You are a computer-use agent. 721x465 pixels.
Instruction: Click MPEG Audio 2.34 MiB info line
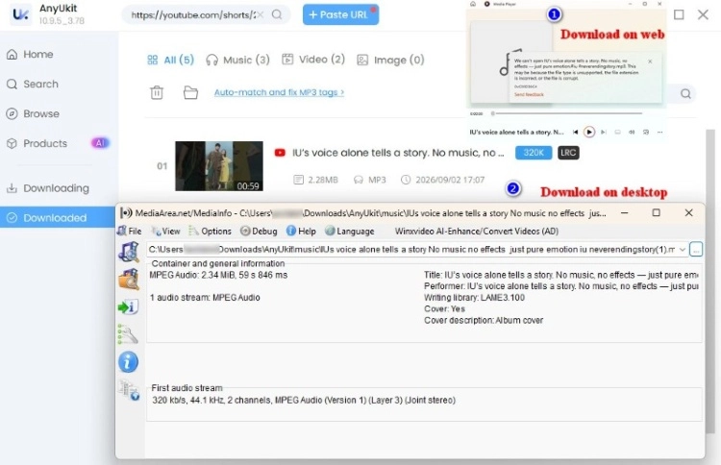[218, 275]
